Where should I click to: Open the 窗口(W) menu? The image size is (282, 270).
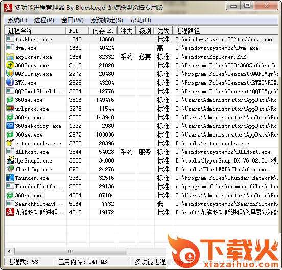[x=73, y=20]
